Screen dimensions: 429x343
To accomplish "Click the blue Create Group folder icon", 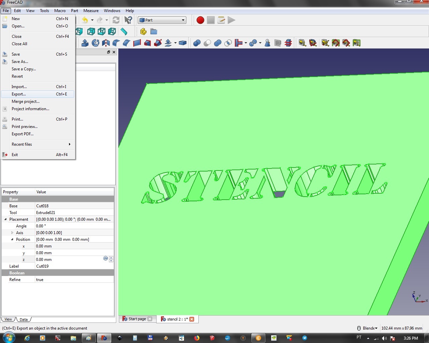I will point(154,31).
